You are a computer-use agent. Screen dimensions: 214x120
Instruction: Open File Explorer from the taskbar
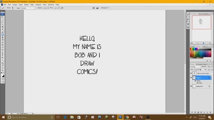point(72,117)
